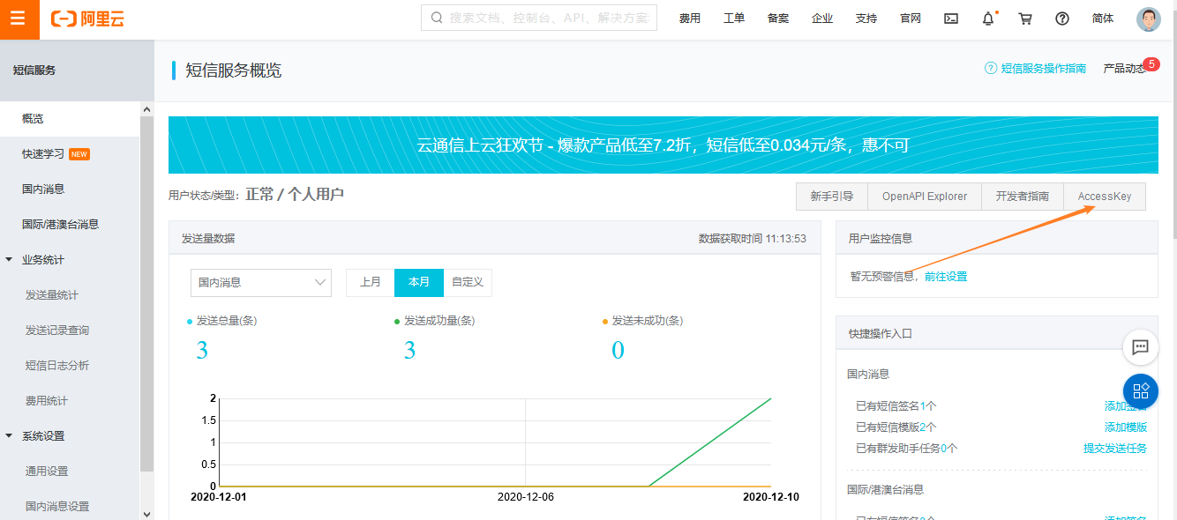Click the help icon beside 短信服务操作指南
Image resolution: width=1177 pixels, height=520 pixels.
[x=991, y=68]
